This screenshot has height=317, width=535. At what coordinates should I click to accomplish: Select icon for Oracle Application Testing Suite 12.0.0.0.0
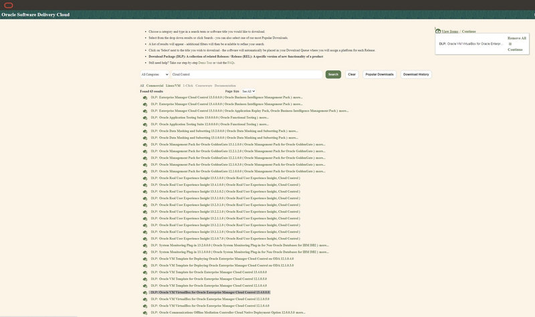pos(145,124)
